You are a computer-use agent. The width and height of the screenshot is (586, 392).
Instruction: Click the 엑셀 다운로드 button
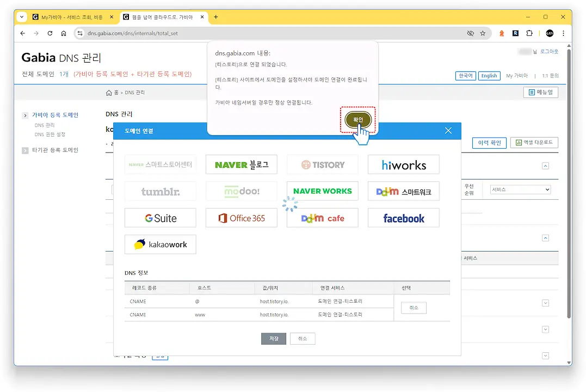point(534,143)
